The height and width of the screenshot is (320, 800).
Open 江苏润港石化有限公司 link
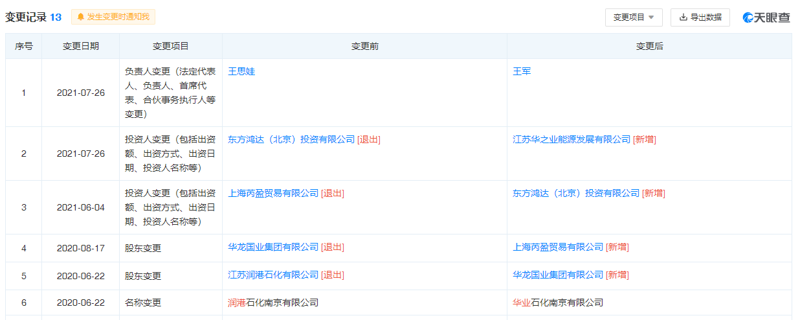tap(273, 275)
